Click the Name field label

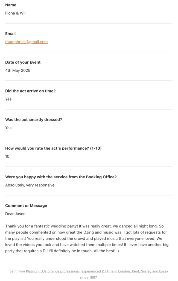tap(11, 5)
